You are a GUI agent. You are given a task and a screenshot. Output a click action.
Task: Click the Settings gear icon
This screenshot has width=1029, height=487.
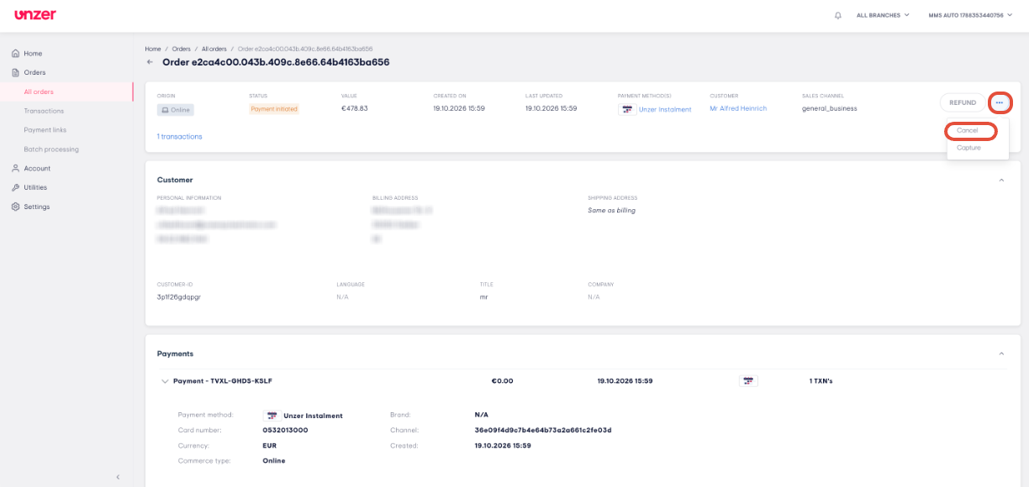(16, 207)
